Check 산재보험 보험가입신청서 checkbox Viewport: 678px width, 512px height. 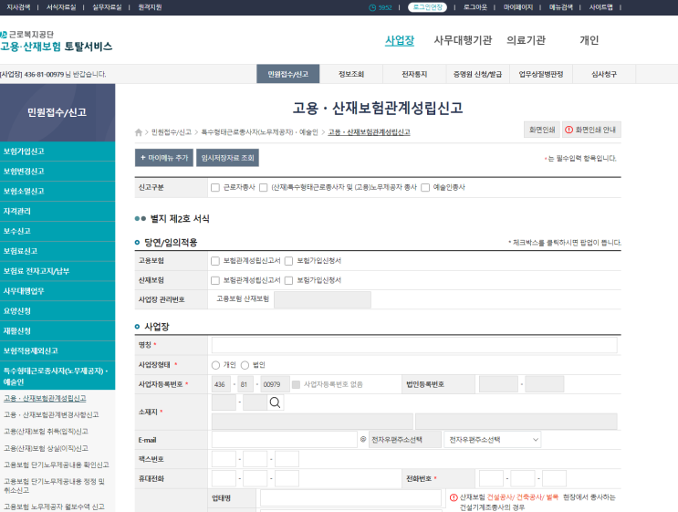coord(288,280)
